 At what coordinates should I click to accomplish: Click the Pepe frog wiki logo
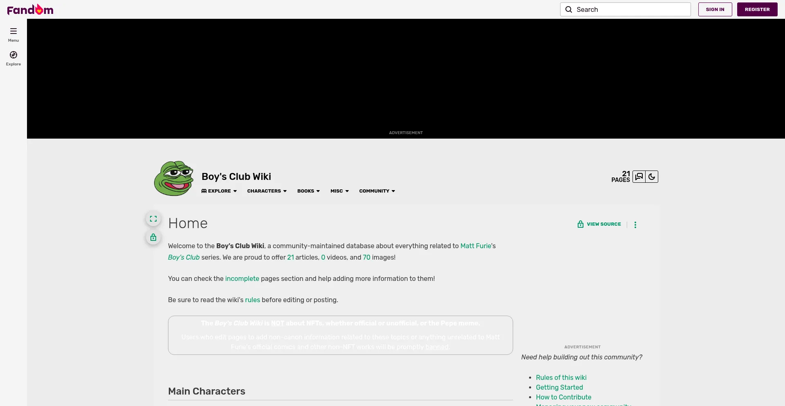coord(174,178)
